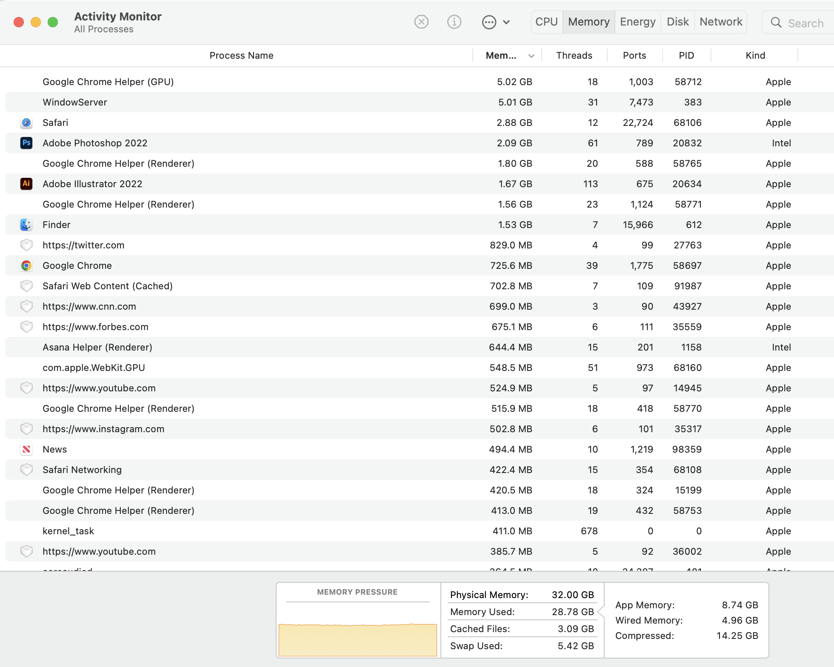Select the News process name

55,450
